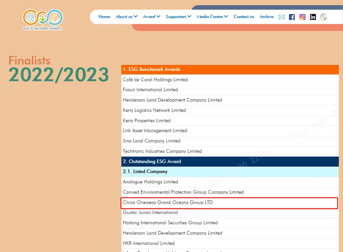The width and height of the screenshot is (343, 252).
Task: Navigate to the Archive page
Action: click(266, 17)
